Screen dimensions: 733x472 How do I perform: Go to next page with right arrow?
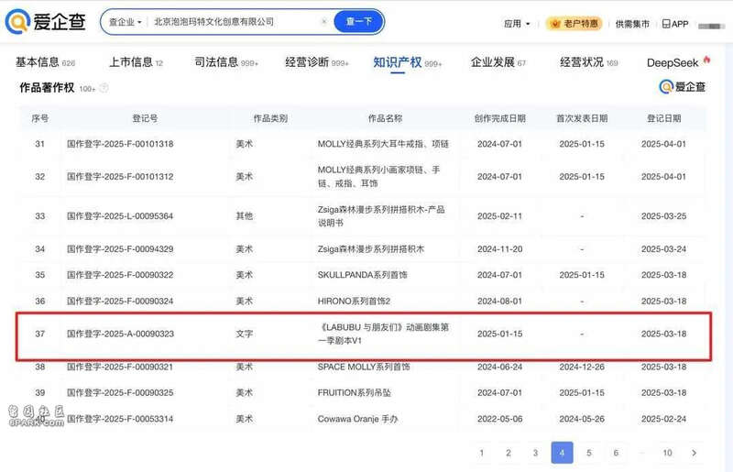(x=695, y=453)
